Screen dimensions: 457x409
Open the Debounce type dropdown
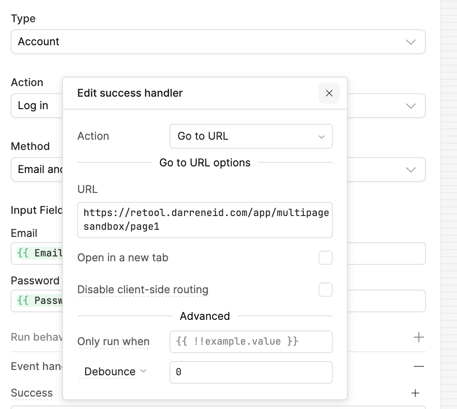coord(115,372)
